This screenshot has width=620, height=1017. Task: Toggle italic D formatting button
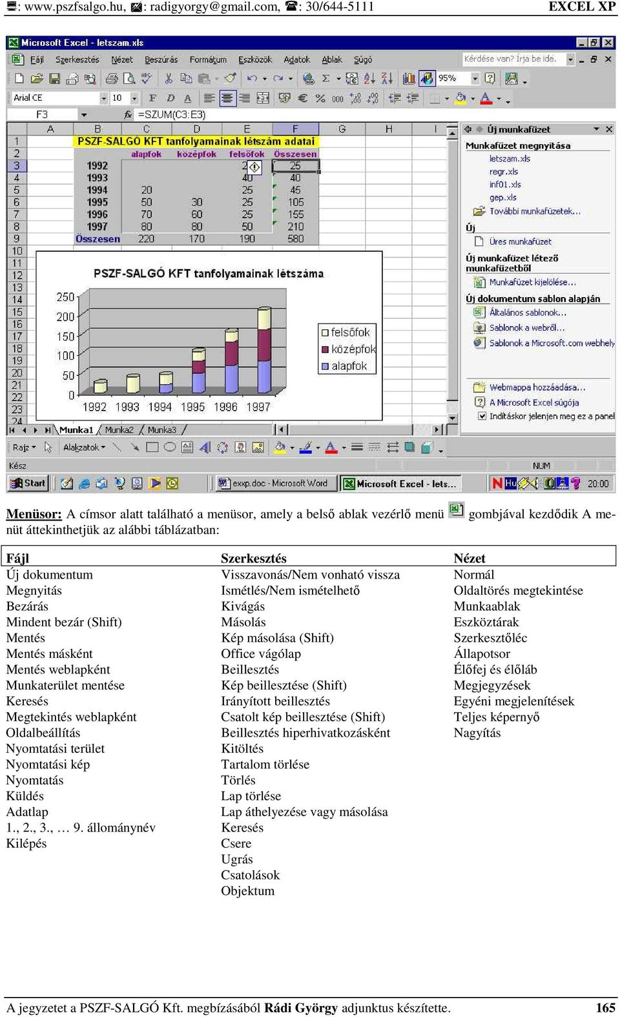click(x=170, y=98)
